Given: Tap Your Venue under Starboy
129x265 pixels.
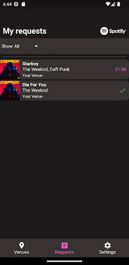Looking at the screenshot, I should (32, 75).
